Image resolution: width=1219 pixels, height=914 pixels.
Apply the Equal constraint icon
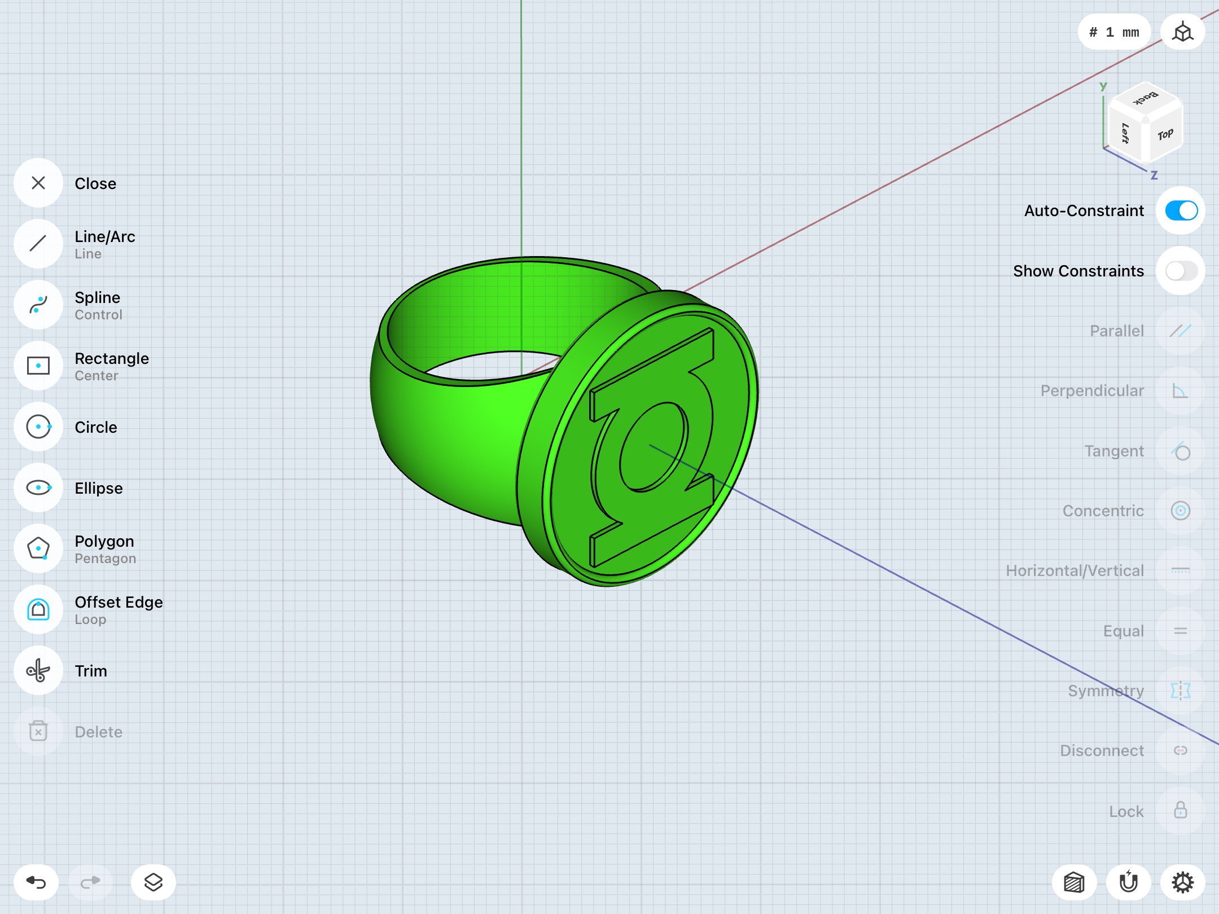[x=1181, y=631]
